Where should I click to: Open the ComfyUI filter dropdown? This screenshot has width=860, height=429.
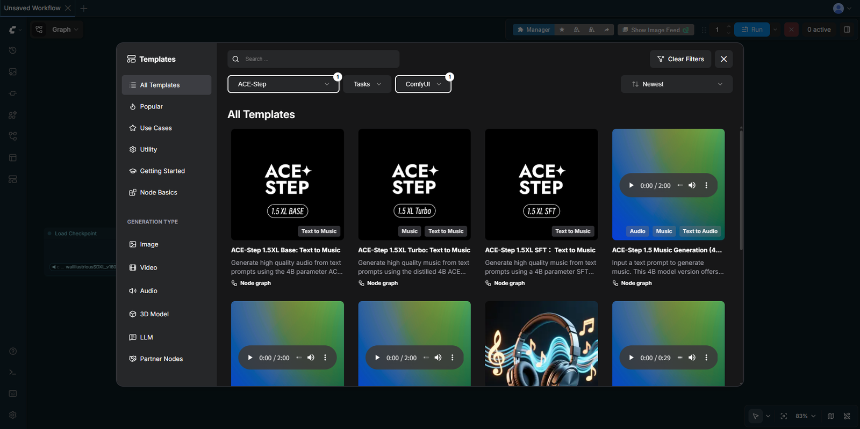[423, 84]
